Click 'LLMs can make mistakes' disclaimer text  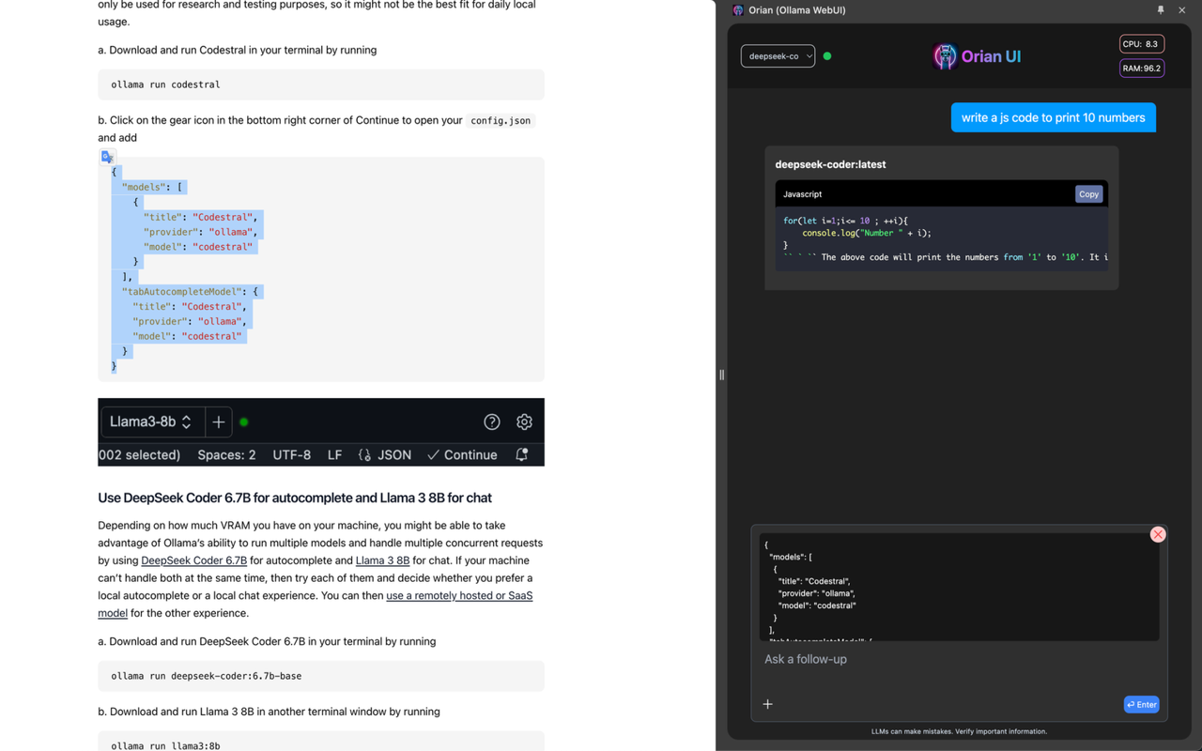[x=959, y=731]
